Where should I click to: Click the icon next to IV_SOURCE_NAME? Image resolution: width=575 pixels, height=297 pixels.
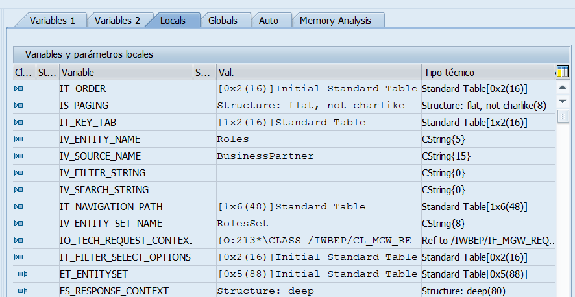19,156
